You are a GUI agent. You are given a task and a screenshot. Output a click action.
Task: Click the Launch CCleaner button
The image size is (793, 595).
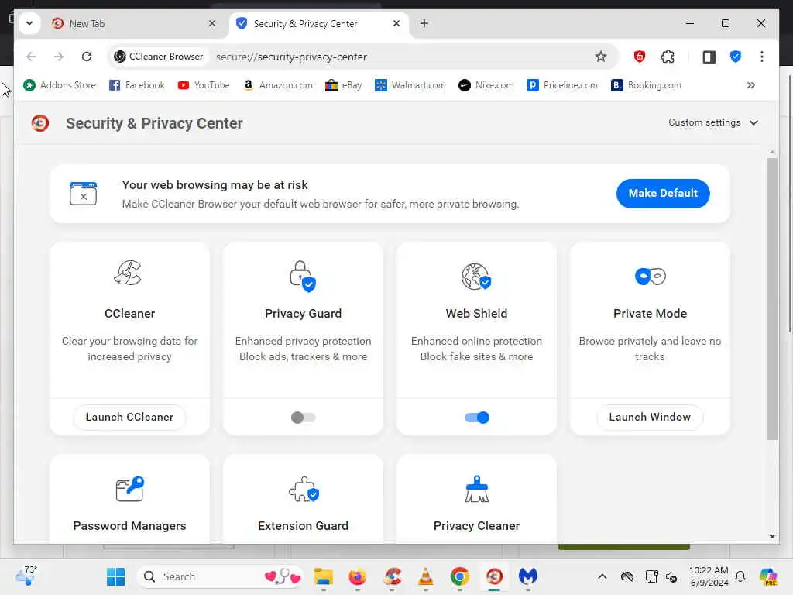click(129, 417)
